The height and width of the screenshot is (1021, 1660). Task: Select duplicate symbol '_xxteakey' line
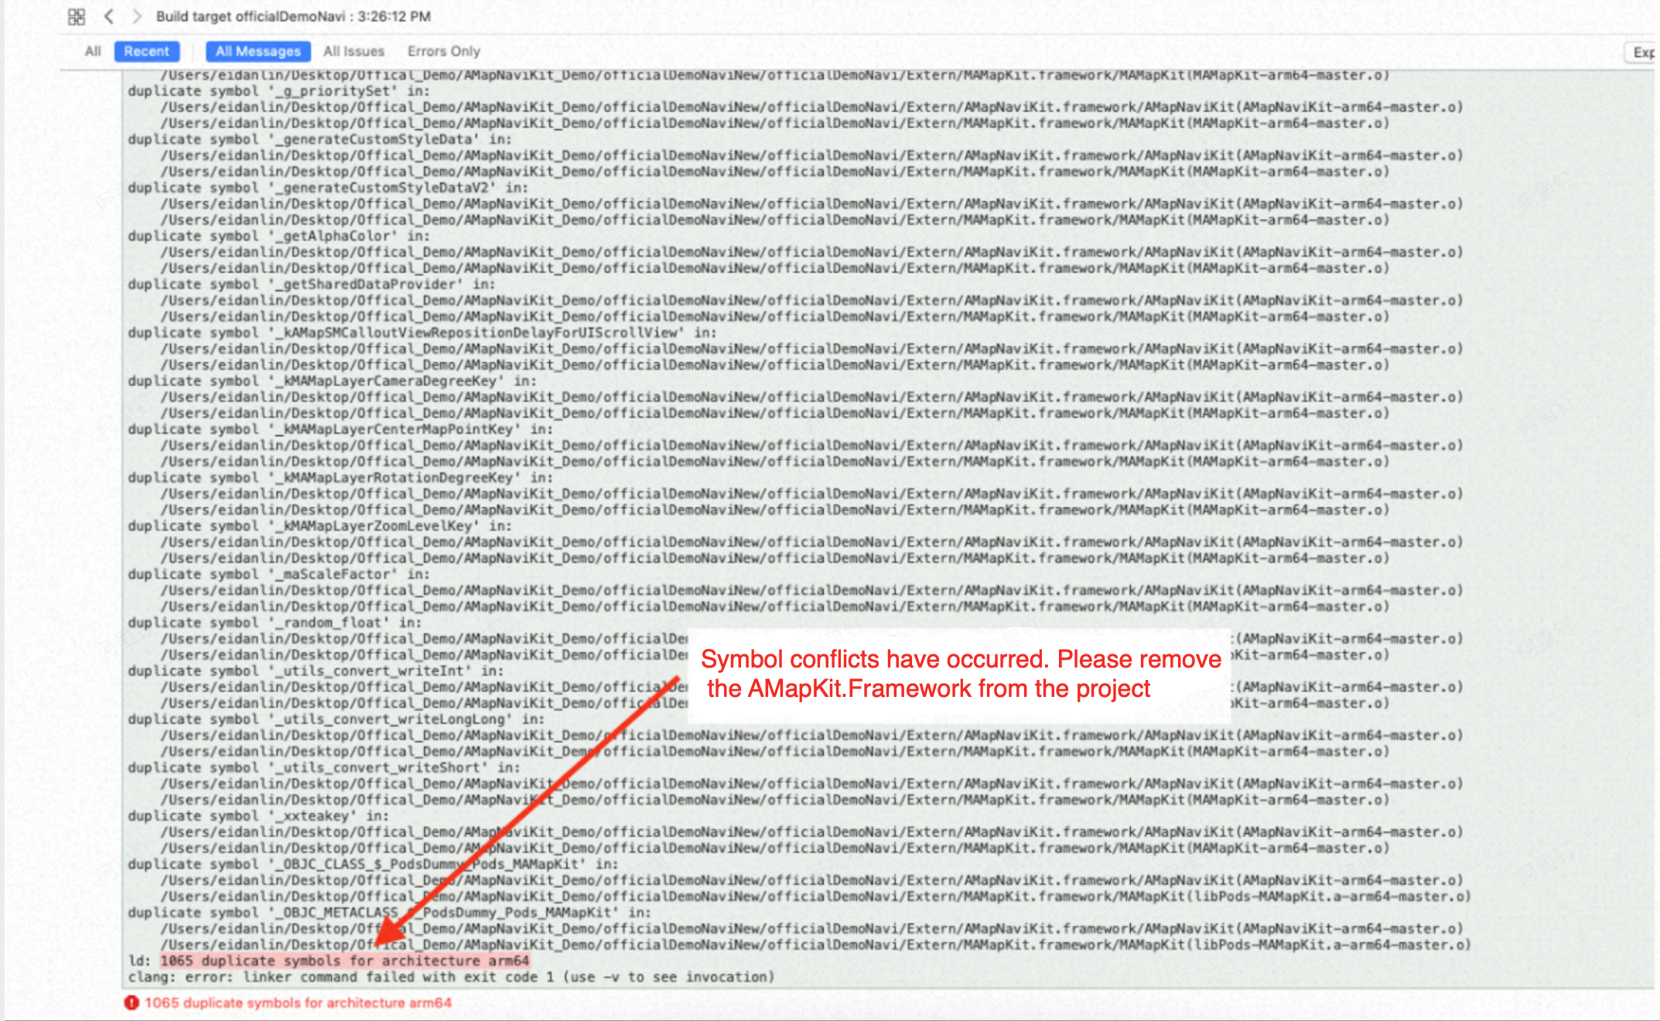[x=258, y=816]
